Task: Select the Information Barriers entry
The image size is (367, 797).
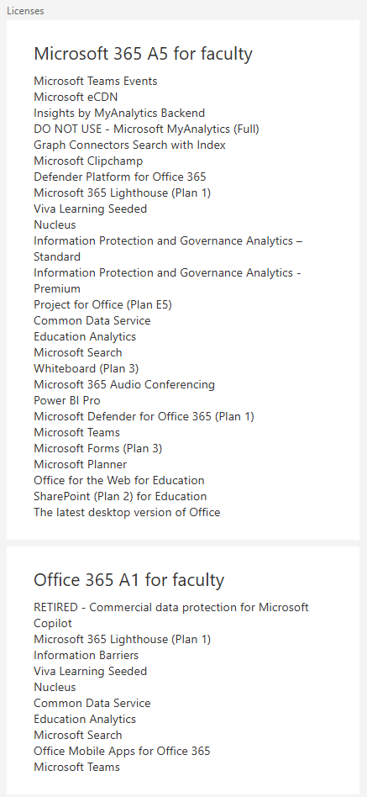Action: click(x=87, y=655)
